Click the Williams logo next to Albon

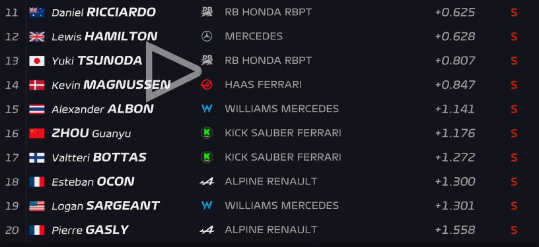(x=207, y=109)
